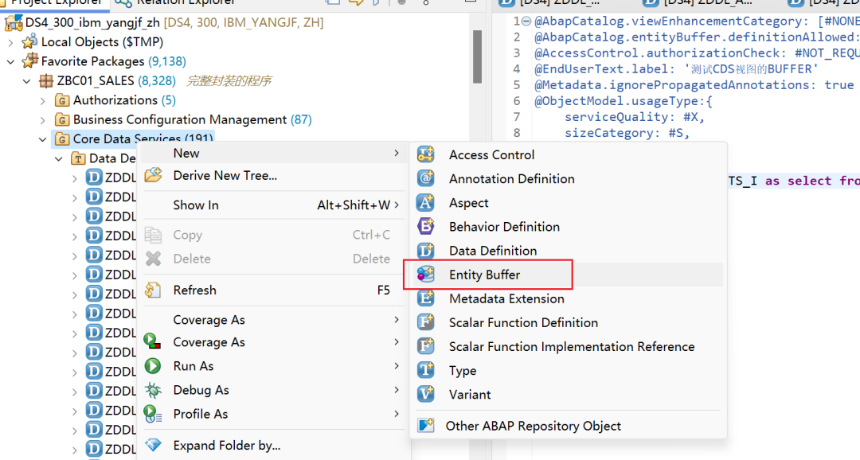
Task: Collapse the Favorite Packages tree node
Action: click(x=10, y=61)
